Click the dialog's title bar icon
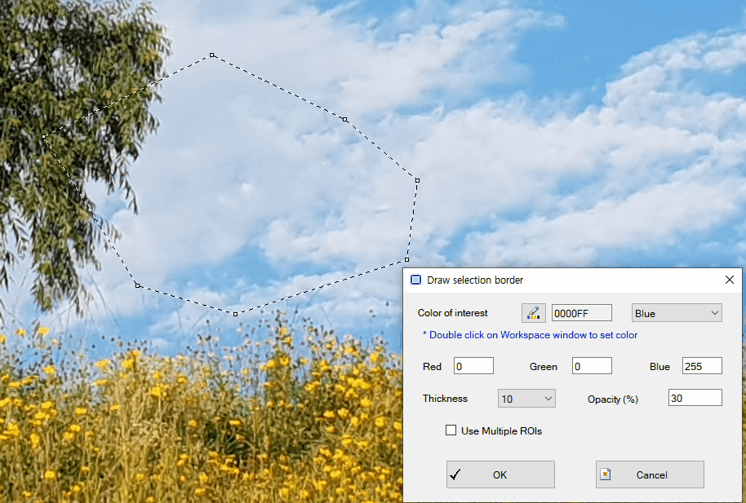Viewport: 746px width, 503px height. tap(415, 280)
